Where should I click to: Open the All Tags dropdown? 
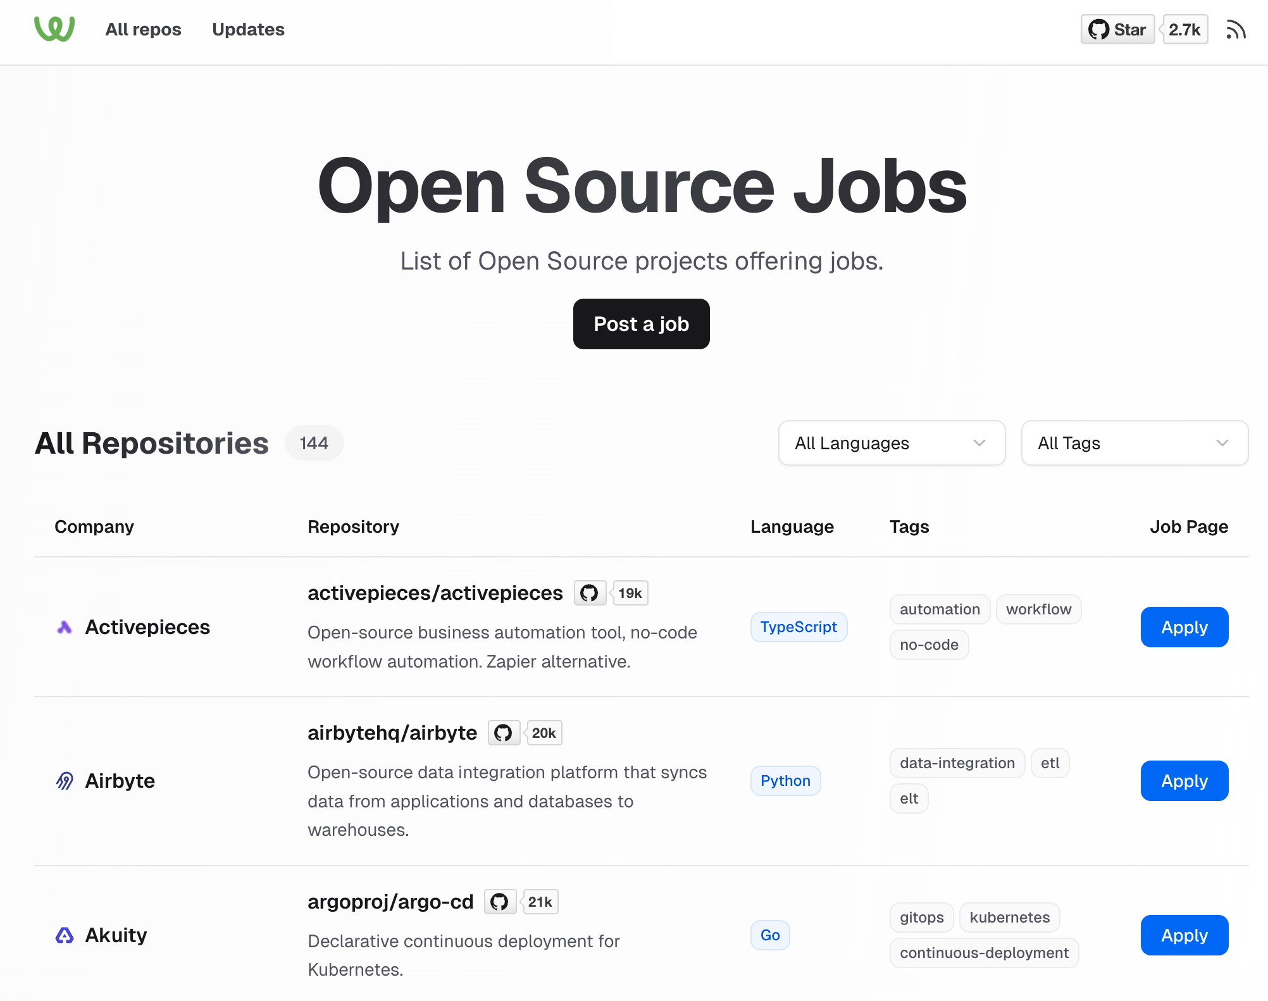[x=1134, y=443]
